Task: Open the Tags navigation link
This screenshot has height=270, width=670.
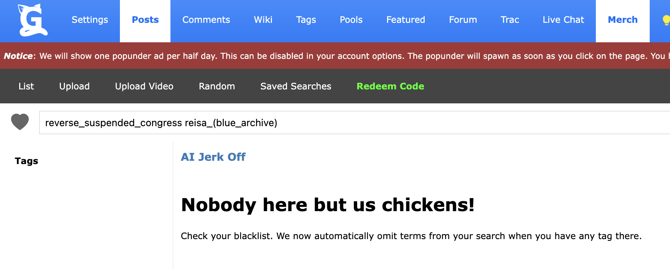Action: (x=306, y=20)
